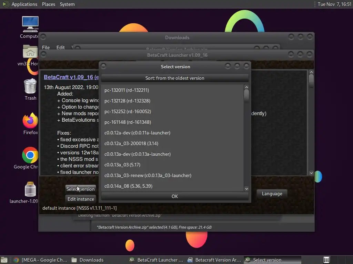353x264 pixels.
Task: Confirm selection with the OK button
Action: coord(175,196)
